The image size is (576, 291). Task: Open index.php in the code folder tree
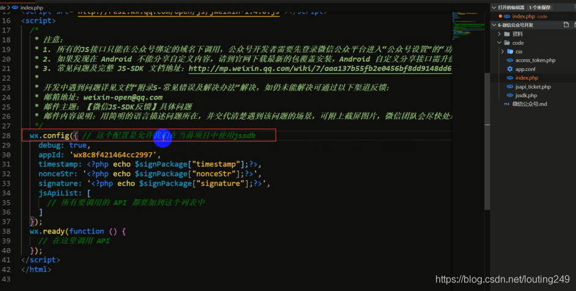(526, 78)
